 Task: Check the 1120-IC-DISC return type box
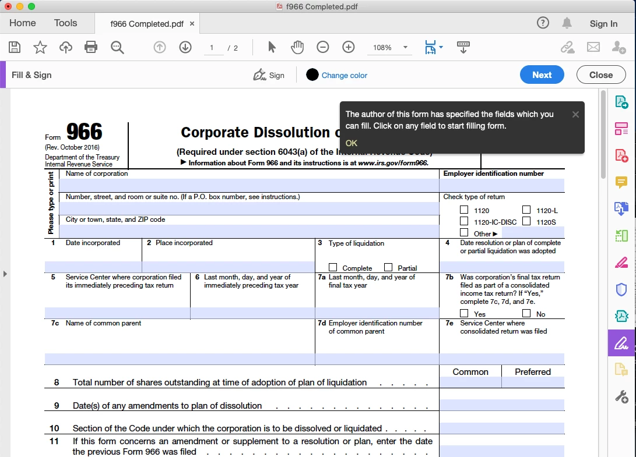click(x=464, y=221)
